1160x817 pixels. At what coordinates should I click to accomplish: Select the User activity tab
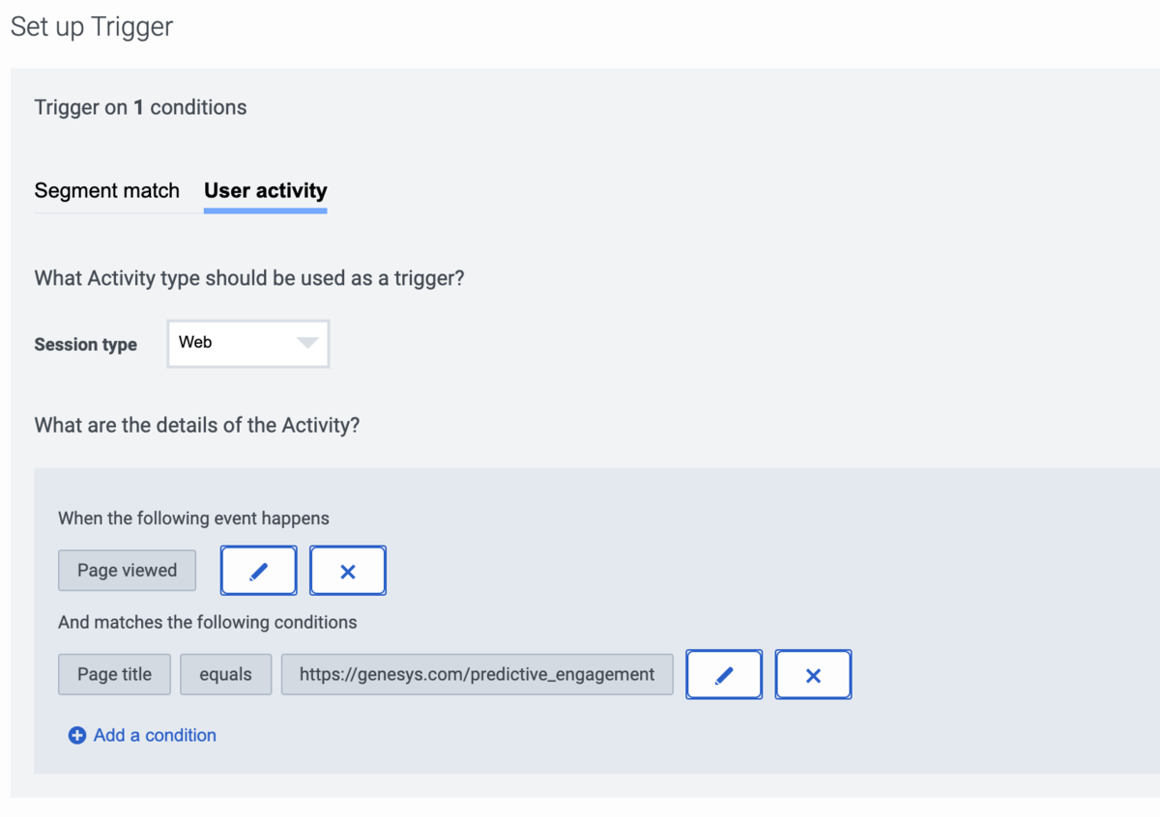tap(266, 190)
